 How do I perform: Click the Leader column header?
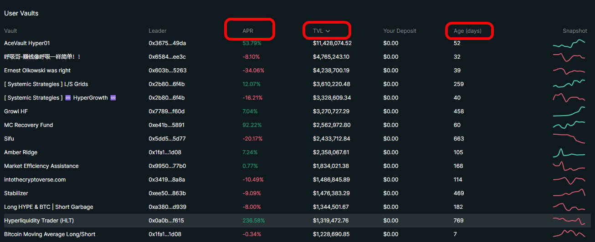pyautogui.click(x=158, y=31)
